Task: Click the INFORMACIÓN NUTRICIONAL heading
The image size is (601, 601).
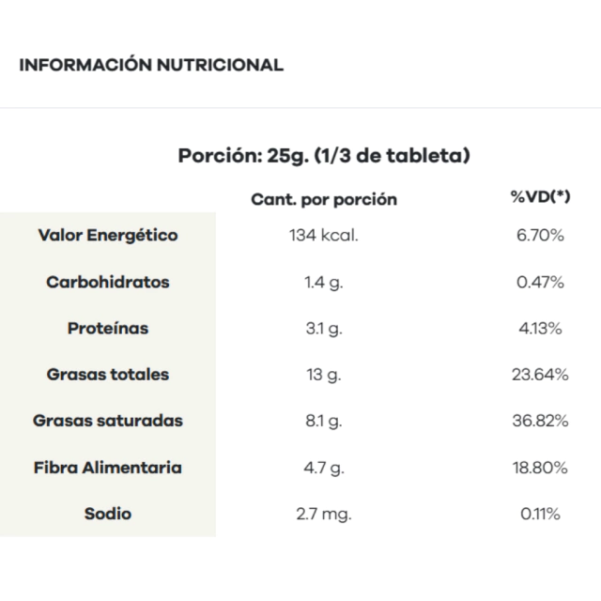Action: (x=151, y=65)
